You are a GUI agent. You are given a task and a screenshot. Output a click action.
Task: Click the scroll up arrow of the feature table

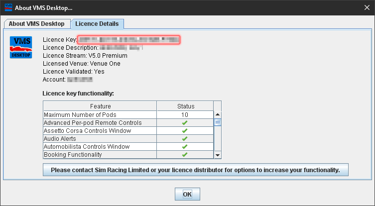(218, 114)
